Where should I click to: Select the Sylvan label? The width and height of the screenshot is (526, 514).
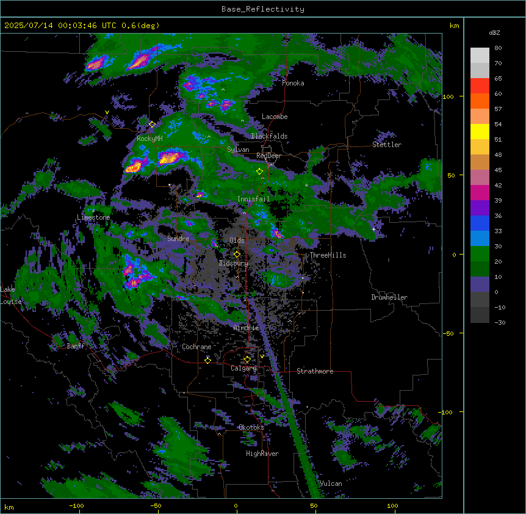pos(238,150)
